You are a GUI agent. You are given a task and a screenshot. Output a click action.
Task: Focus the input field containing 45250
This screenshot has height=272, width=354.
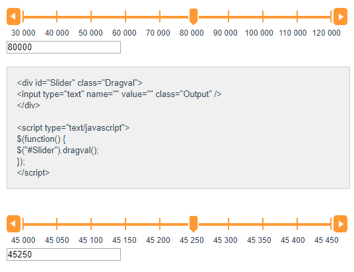[x=63, y=254]
